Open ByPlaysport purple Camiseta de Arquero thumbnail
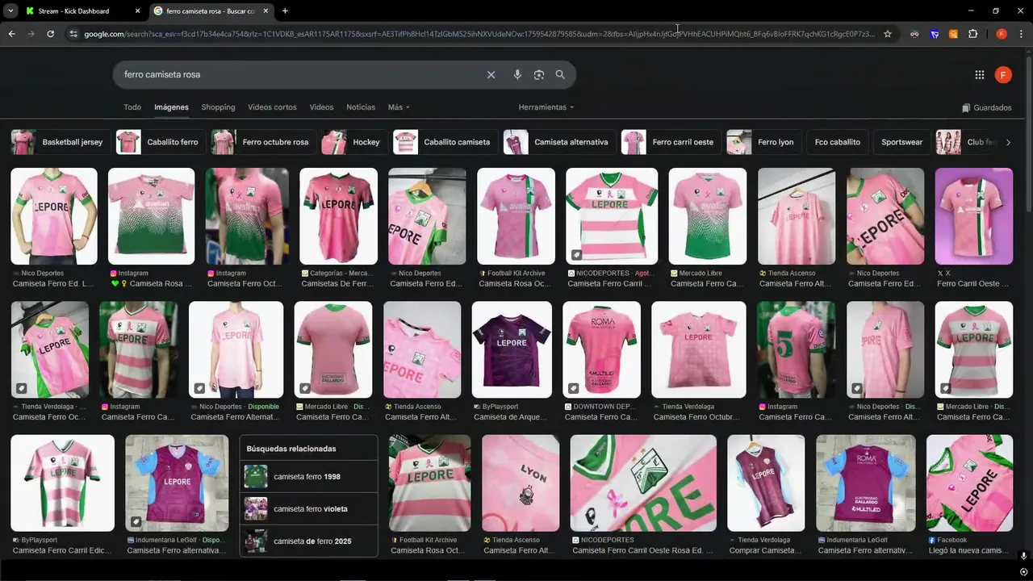Screen dimensions: 1033x581 pos(512,349)
